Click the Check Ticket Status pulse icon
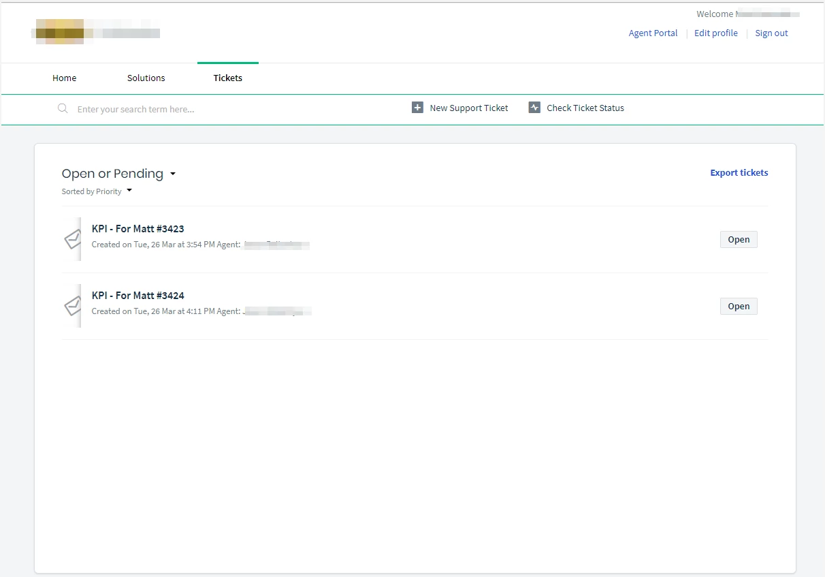825x577 pixels. coord(534,108)
